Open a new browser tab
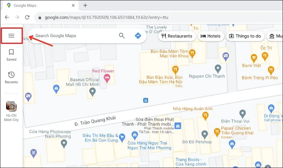Viewport: 283px width, 168px height. 85,5
